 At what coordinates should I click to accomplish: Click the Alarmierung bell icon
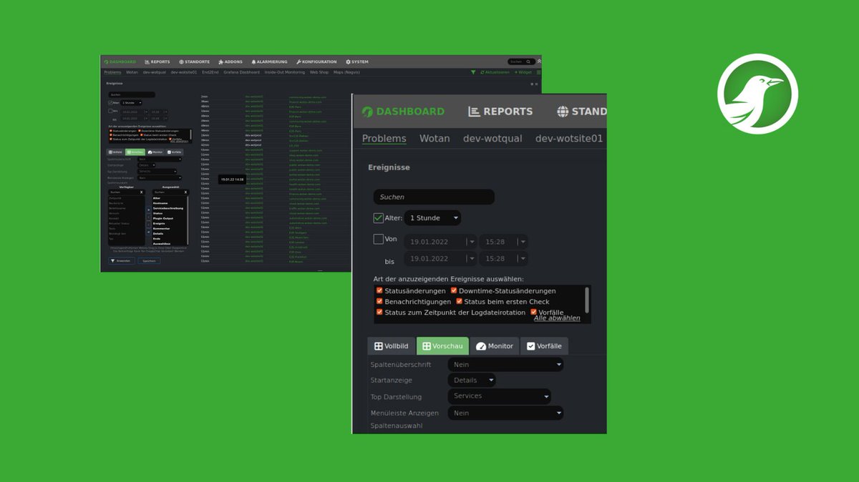252,62
